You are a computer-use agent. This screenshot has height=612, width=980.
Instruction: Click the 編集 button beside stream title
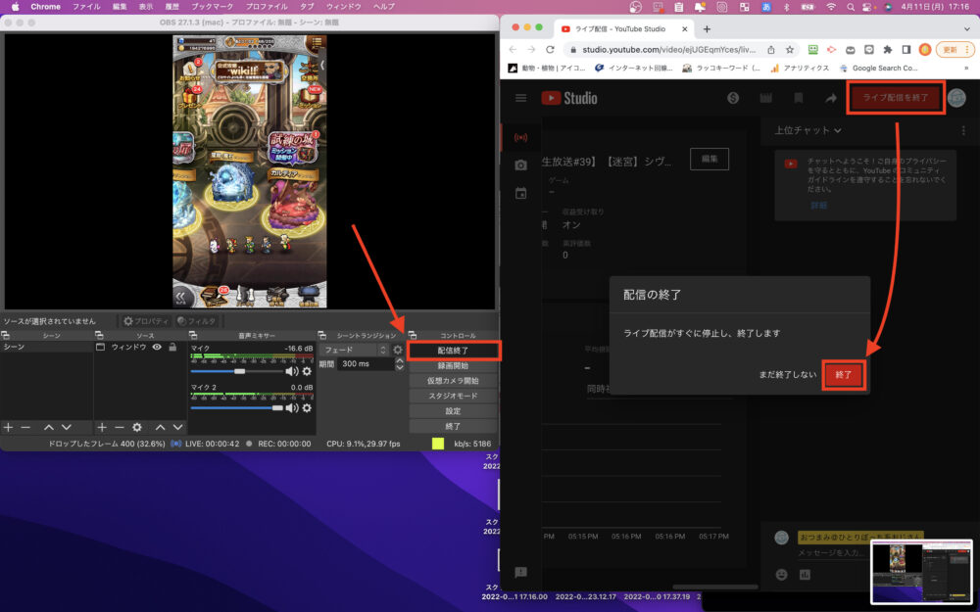(x=710, y=159)
